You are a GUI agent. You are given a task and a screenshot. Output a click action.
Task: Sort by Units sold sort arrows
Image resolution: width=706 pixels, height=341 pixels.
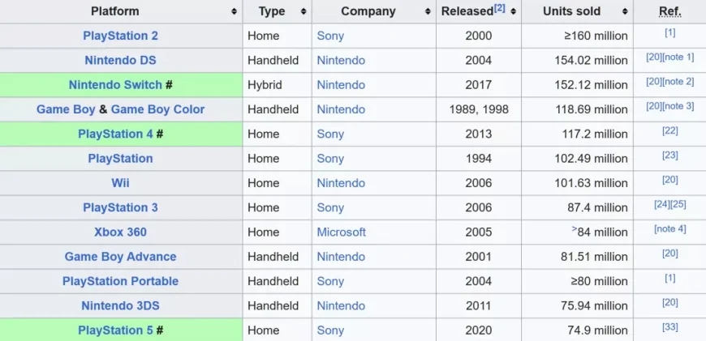pos(625,11)
